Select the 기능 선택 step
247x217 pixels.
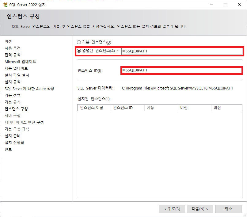(13, 95)
